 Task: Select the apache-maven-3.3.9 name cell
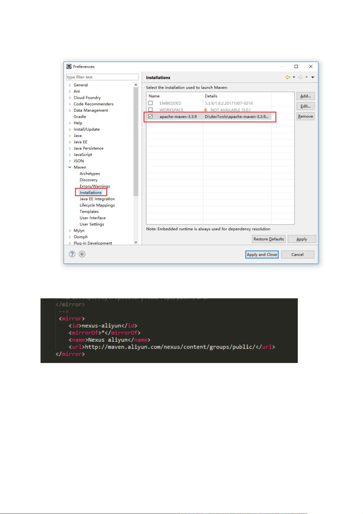[x=178, y=117]
